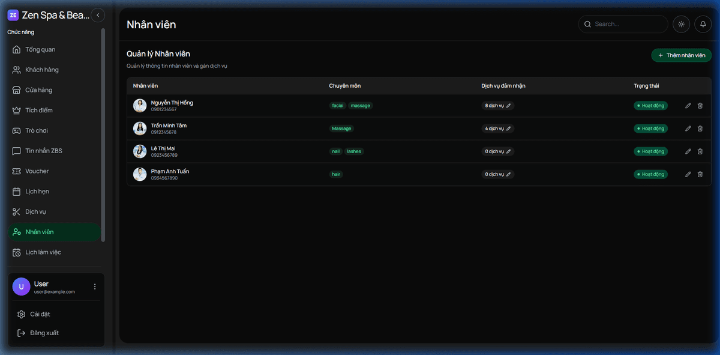Collapse the sidebar with chevron button
The height and width of the screenshot is (355, 720).
[98, 16]
